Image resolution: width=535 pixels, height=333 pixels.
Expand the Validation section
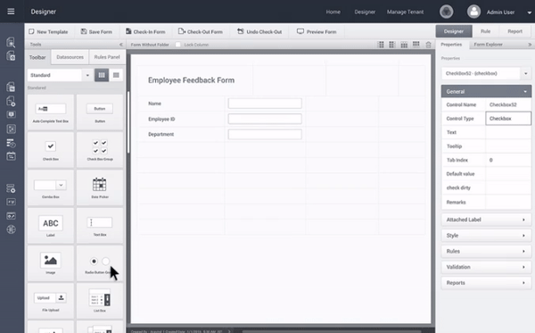coord(486,267)
